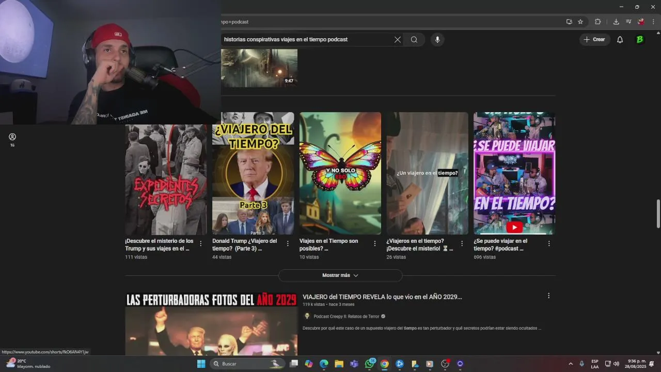
Task: Clear the YouTube search box with X
Action: (398, 40)
